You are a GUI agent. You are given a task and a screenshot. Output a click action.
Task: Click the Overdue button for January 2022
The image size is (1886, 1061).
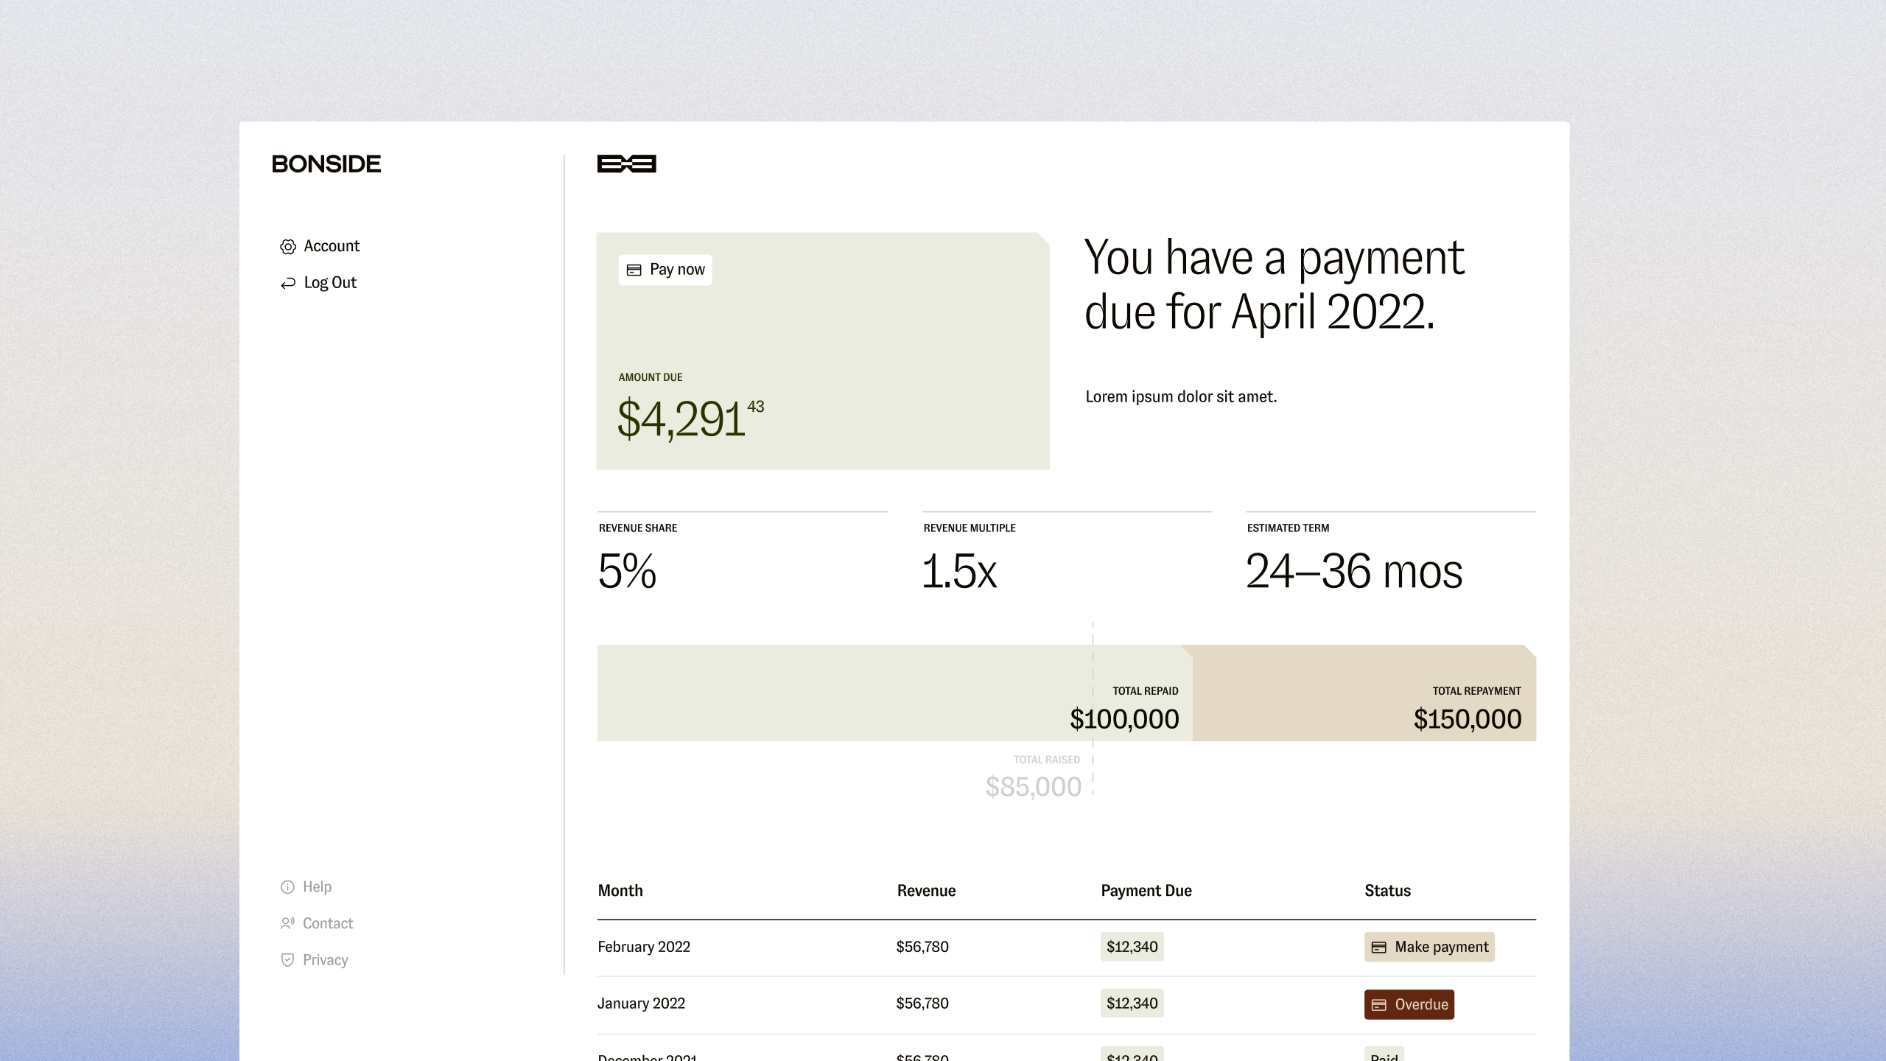click(1409, 1004)
